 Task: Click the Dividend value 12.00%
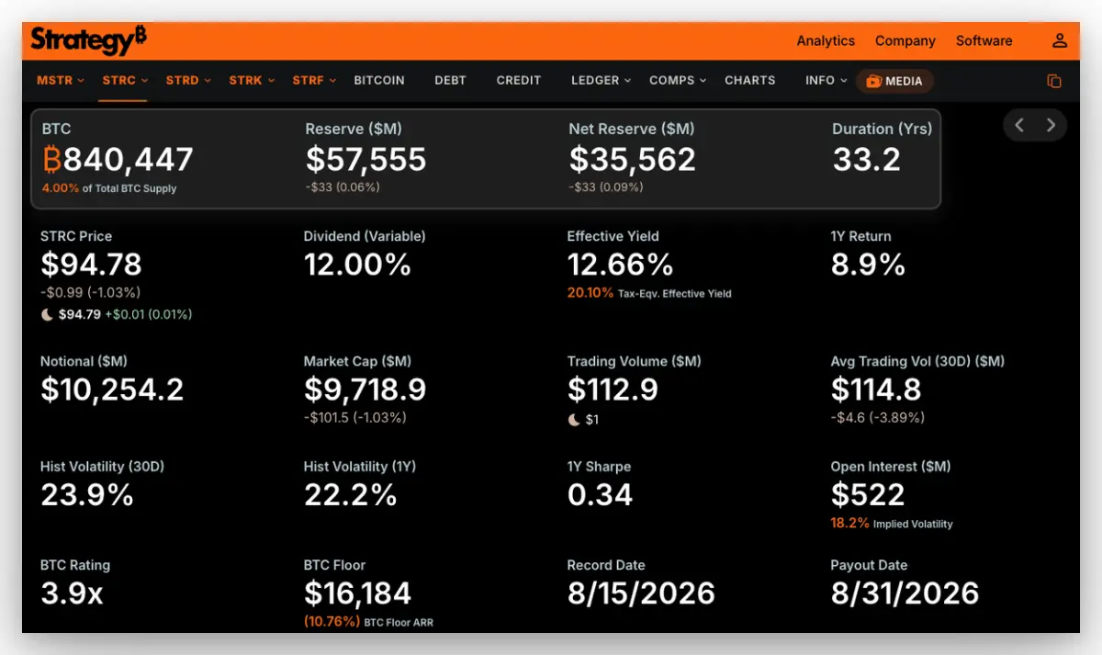357,265
